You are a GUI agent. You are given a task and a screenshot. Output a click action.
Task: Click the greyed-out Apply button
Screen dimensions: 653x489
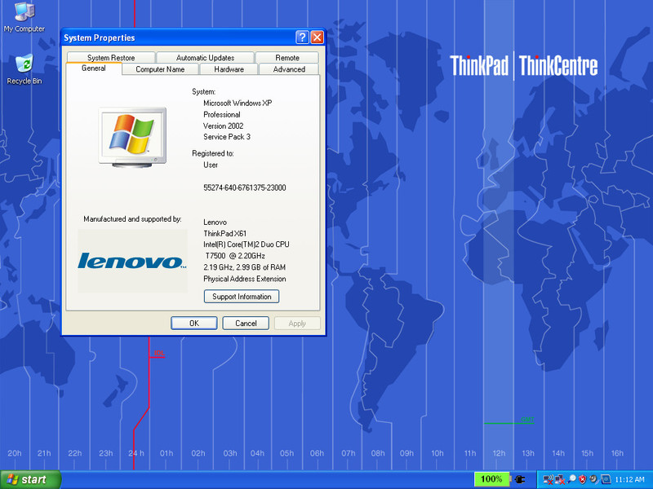pyautogui.click(x=297, y=323)
